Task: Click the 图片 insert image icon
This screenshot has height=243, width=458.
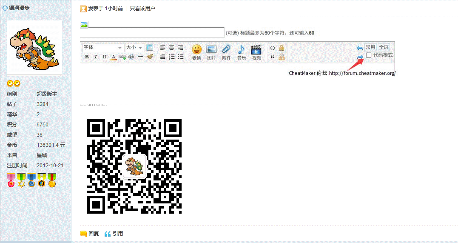Action: click(211, 52)
